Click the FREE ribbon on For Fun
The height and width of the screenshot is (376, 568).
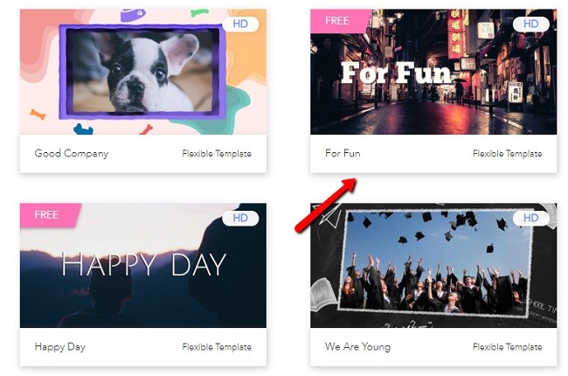coord(339,21)
